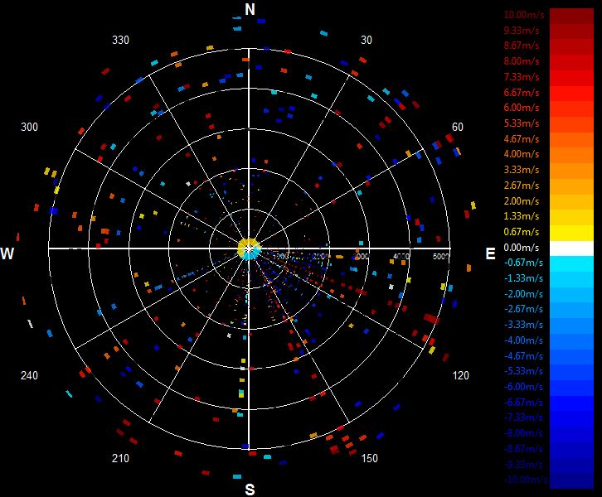This screenshot has width=602, height=497.
Task: Click the 4.67m/s legend label
Action: 522,139
